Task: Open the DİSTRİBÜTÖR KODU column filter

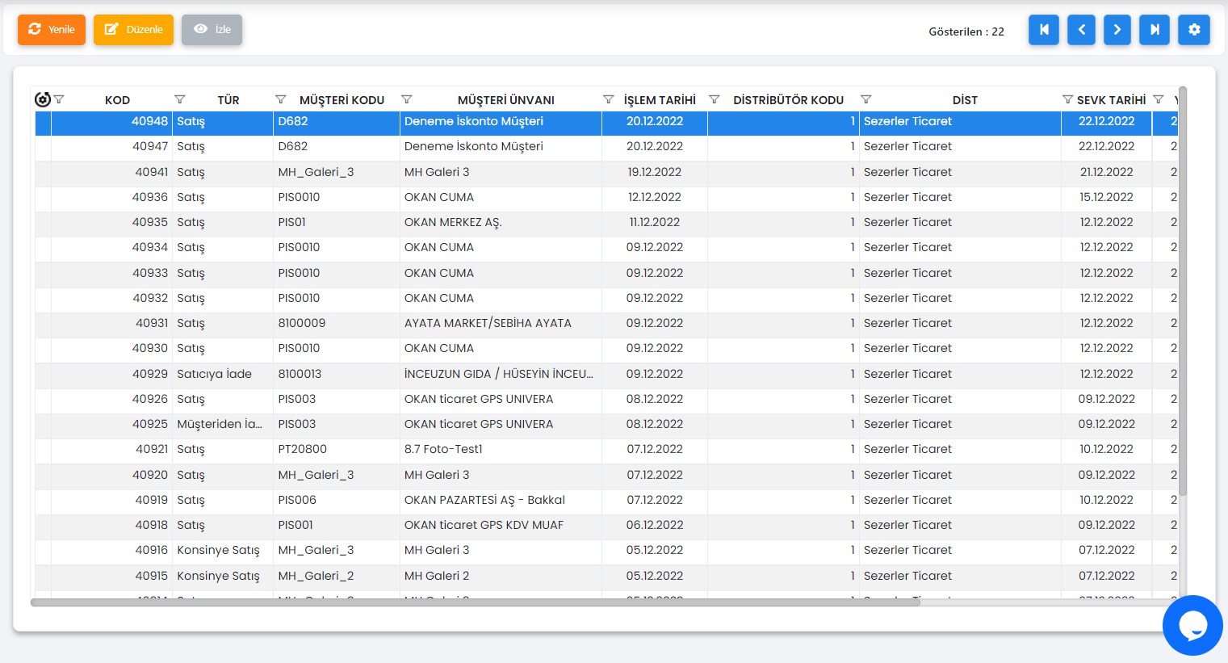Action: pos(715,99)
